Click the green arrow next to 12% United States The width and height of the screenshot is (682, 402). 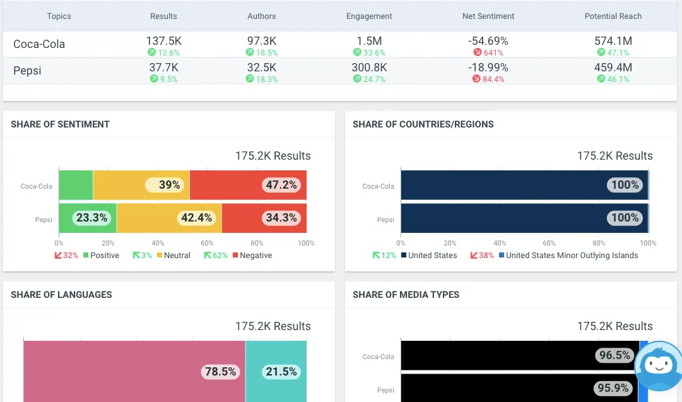click(x=377, y=256)
